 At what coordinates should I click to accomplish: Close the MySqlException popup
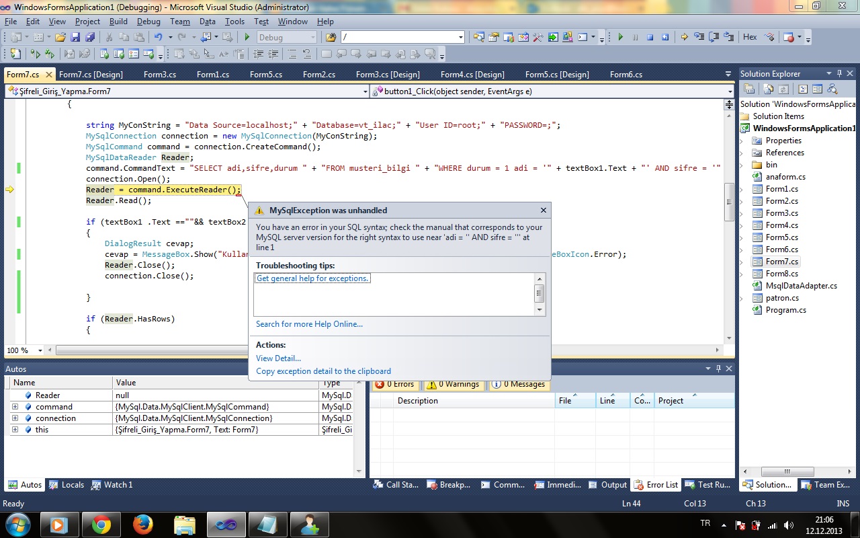coord(544,210)
